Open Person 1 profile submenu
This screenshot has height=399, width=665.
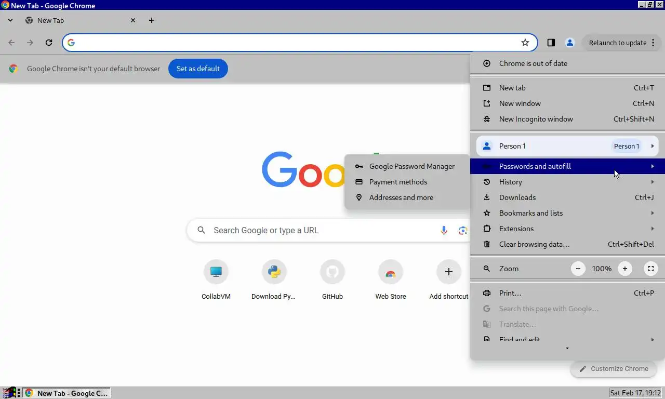pos(567,146)
